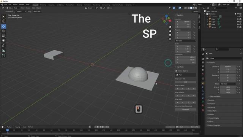This screenshot has width=243, height=137.
Task: Switch to the Modeling workspace tab
Action: 43,5
